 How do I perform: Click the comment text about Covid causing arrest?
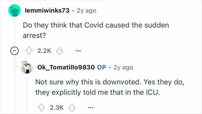click(x=96, y=30)
